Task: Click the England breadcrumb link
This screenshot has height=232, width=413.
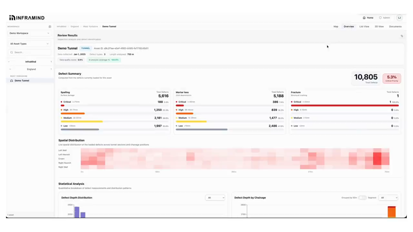Action: click(75, 26)
